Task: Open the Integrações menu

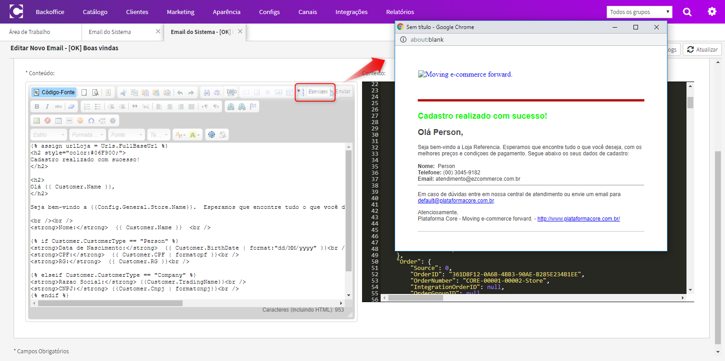Action: (351, 12)
